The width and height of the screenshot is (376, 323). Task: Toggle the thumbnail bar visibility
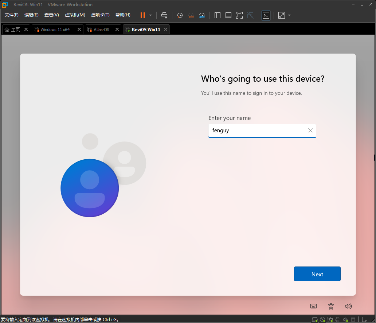[228, 15]
